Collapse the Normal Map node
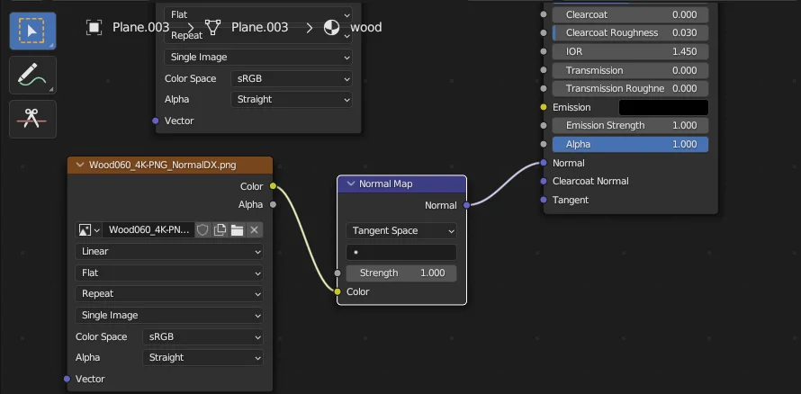This screenshot has width=801, height=394. 350,184
